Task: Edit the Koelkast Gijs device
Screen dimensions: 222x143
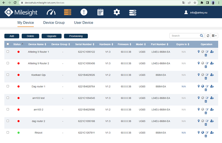Action: click(x=207, y=75)
